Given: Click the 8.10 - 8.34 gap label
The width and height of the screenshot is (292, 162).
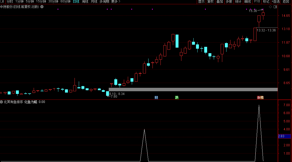Looking at the screenshot, I should 117,94.
